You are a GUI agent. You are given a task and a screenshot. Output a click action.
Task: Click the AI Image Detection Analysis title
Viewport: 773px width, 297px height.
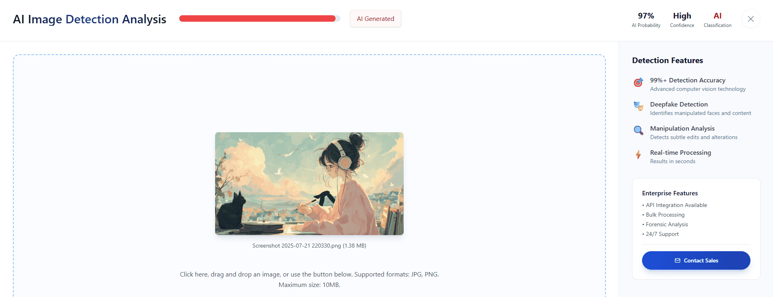(89, 19)
